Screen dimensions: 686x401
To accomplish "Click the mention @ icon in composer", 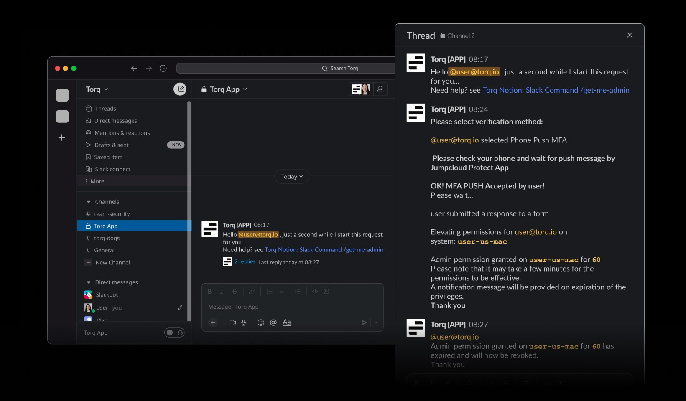I will click(x=273, y=322).
